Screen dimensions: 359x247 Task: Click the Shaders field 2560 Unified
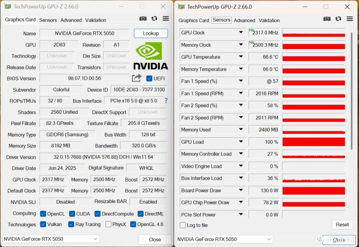[64, 112]
